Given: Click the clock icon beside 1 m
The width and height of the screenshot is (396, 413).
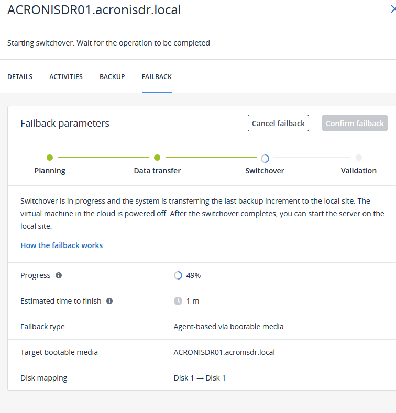Looking at the screenshot, I should 178,301.
